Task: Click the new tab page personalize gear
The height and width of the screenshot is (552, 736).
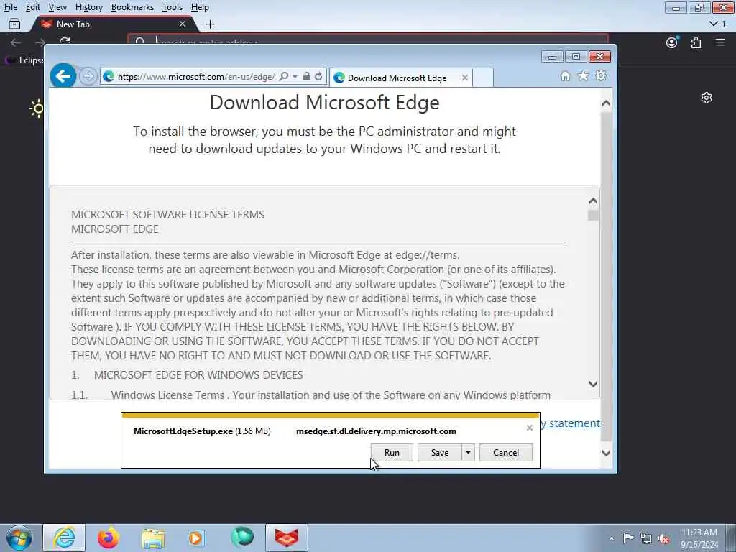Action: click(707, 98)
